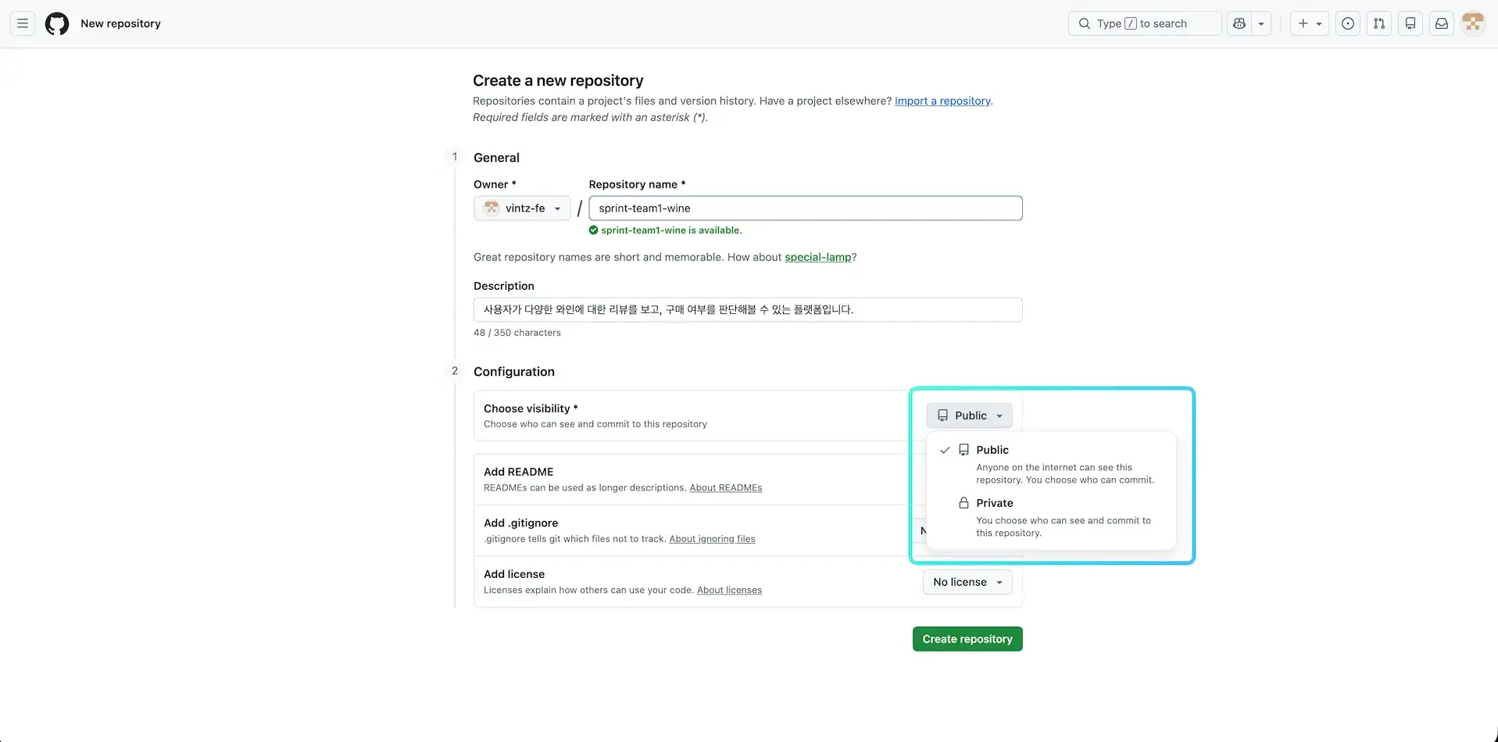Viewport: 1498px width, 742px height.
Task: Click the 'Add license' label
Action: click(514, 574)
